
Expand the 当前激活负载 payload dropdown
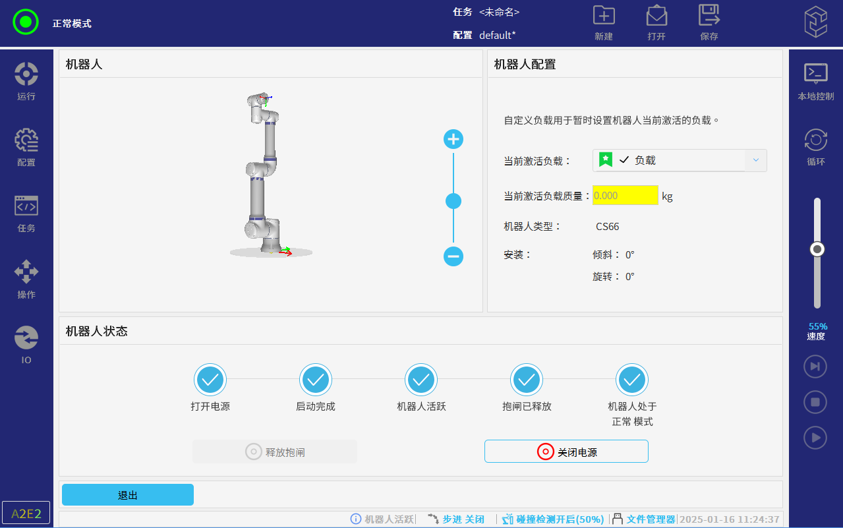755,160
